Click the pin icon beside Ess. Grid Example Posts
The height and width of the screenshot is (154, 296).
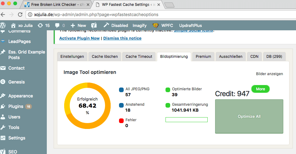pyautogui.click(x=3, y=52)
